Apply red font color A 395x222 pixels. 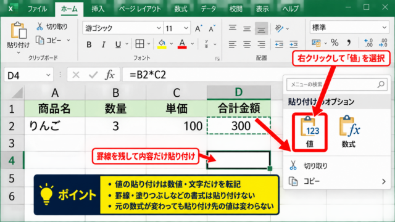(x=182, y=44)
